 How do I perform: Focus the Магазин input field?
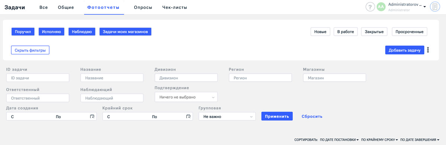click(334, 78)
